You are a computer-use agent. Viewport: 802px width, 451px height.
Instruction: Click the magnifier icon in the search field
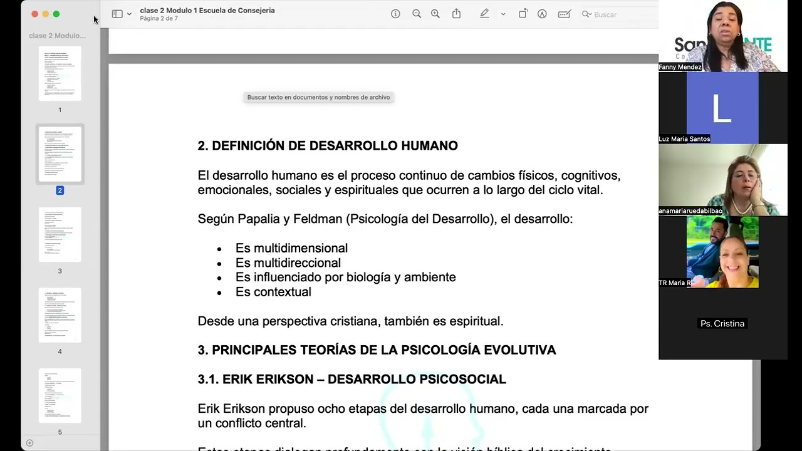point(586,14)
